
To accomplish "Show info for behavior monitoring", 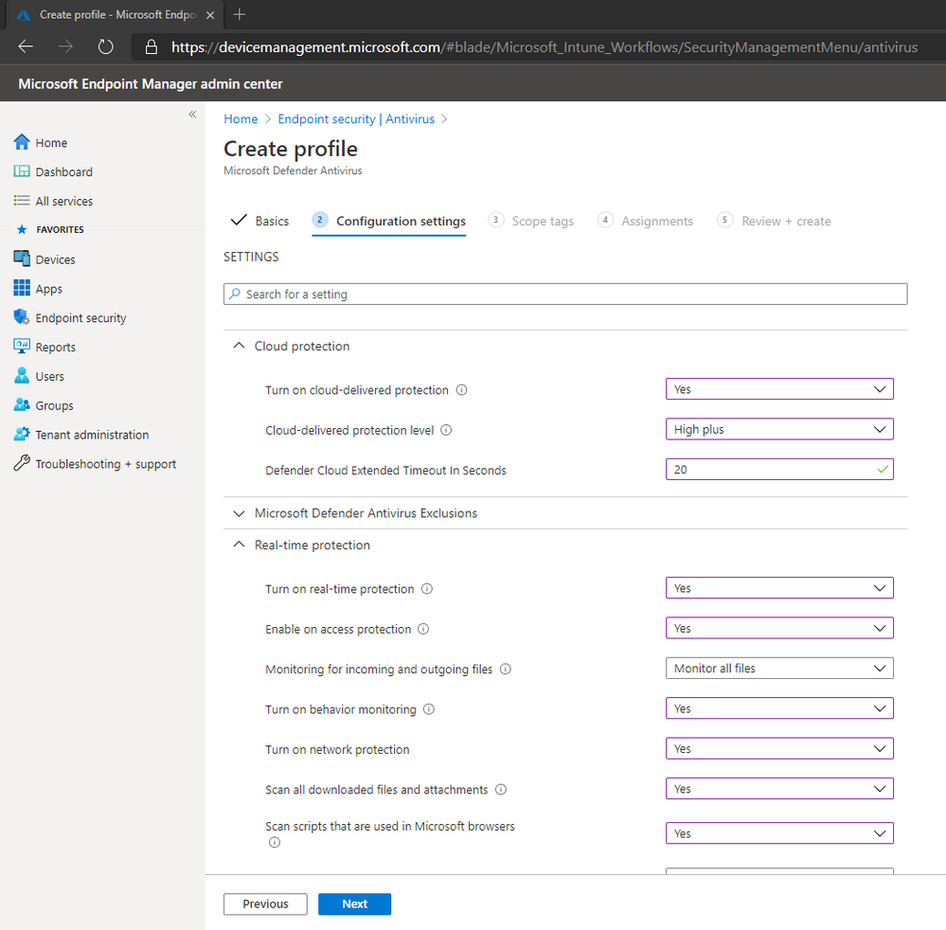I will pyautogui.click(x=429, y=709).
